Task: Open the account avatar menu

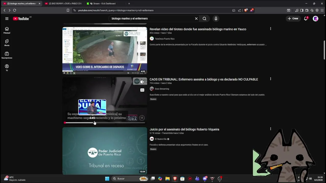Action: point(316,19)
